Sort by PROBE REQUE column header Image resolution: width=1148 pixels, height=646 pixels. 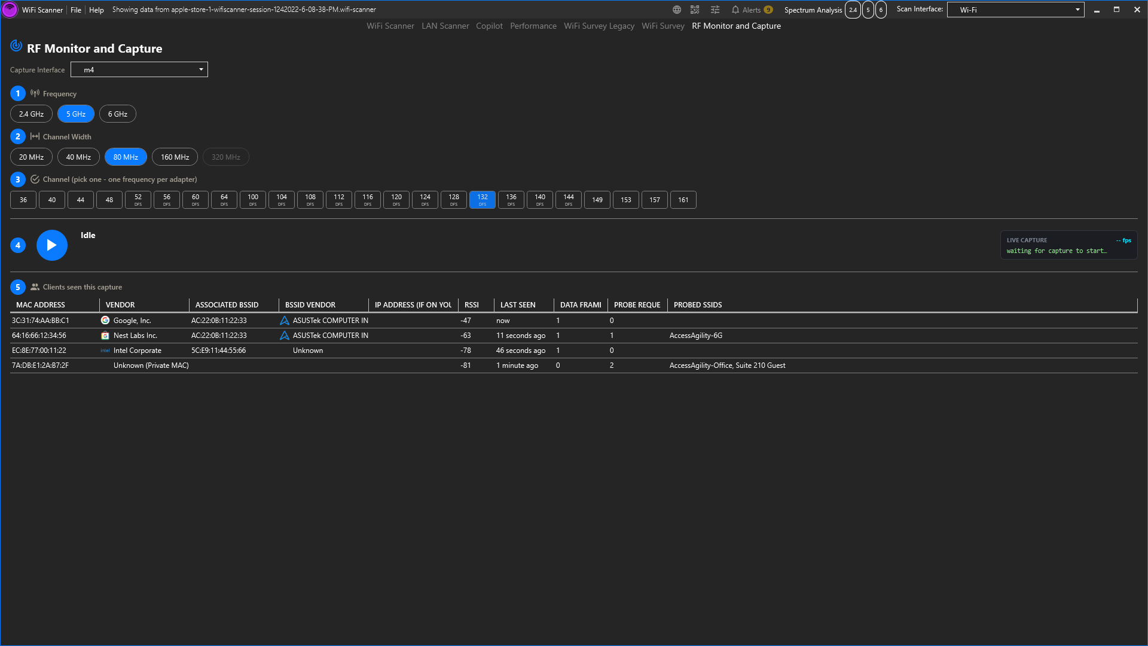[x=637, y=305]
